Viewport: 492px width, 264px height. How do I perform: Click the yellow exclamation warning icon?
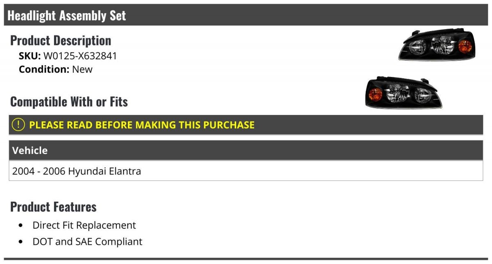(18, 124)
